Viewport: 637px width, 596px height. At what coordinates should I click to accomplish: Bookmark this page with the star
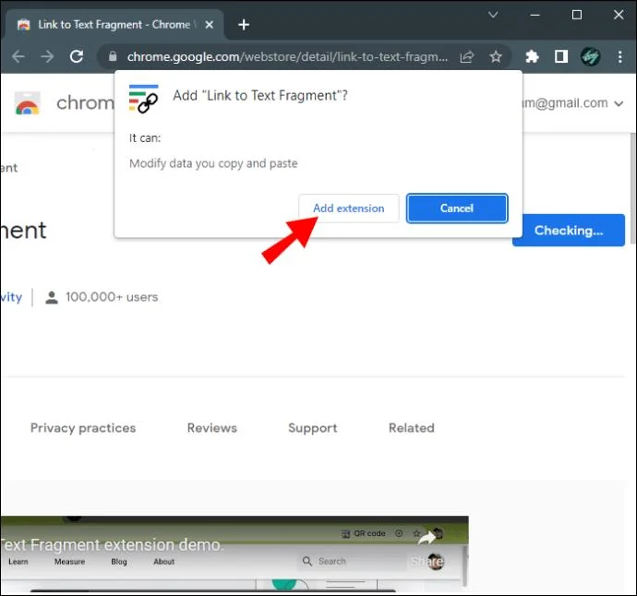496,56
